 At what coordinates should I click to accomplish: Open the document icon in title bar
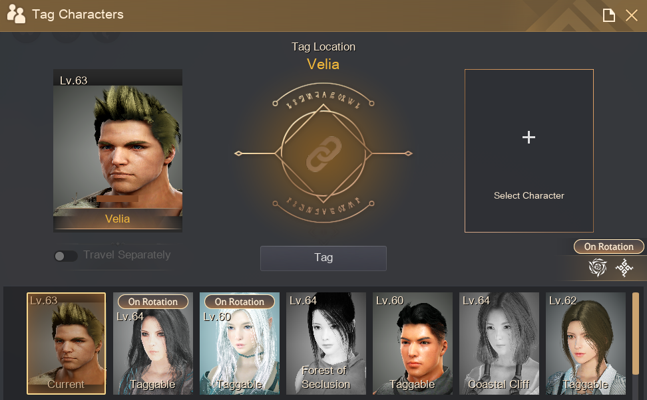click(608, 15)
